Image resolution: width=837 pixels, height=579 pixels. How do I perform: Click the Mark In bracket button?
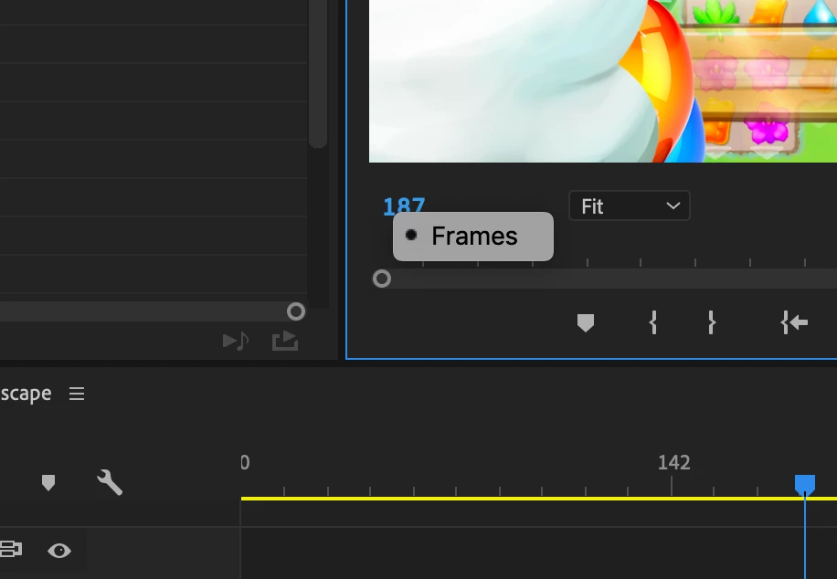[x=652, y=322]
